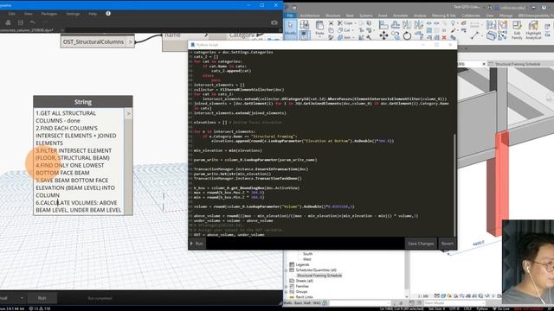Switch to the Revit Systems ribbon tab
The width and height of the screenshot is (554, 311).
[366, 16]
